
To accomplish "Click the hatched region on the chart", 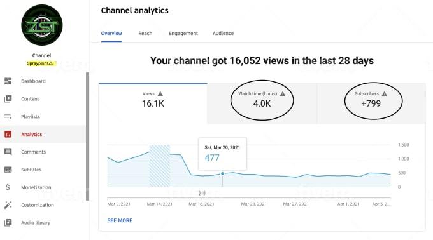I will click(x=160, y=166).
